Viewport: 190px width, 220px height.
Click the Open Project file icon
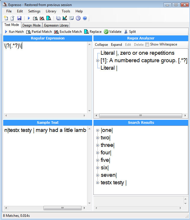coord(12,18)
